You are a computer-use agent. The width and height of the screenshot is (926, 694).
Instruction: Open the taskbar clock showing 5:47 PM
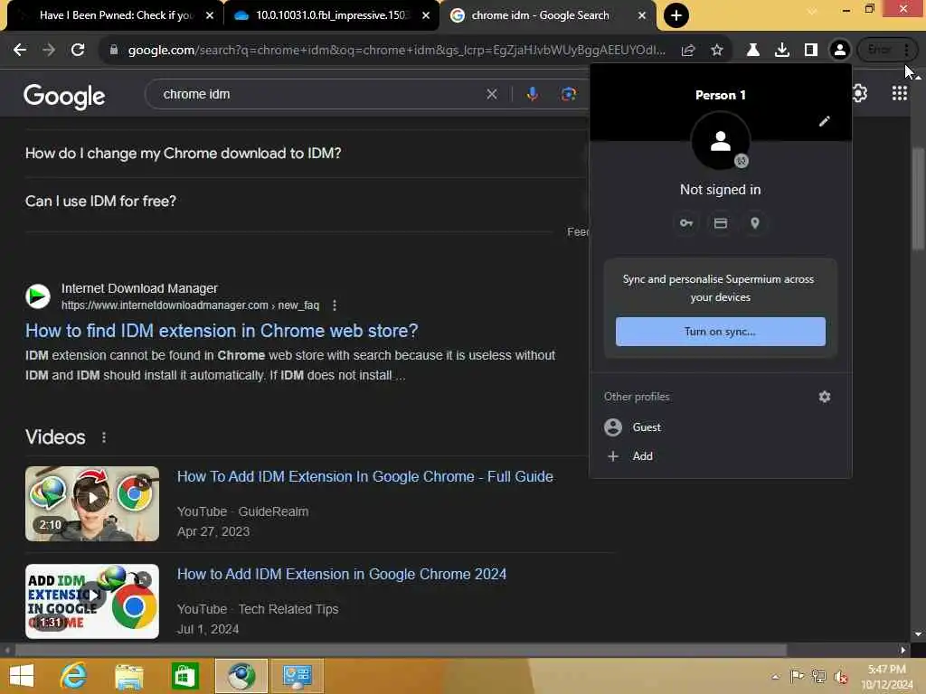[887, 677]
